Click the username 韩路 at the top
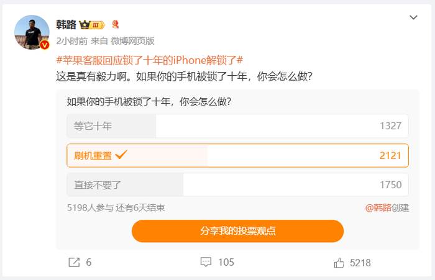435x280 pixels. [66, 25]
